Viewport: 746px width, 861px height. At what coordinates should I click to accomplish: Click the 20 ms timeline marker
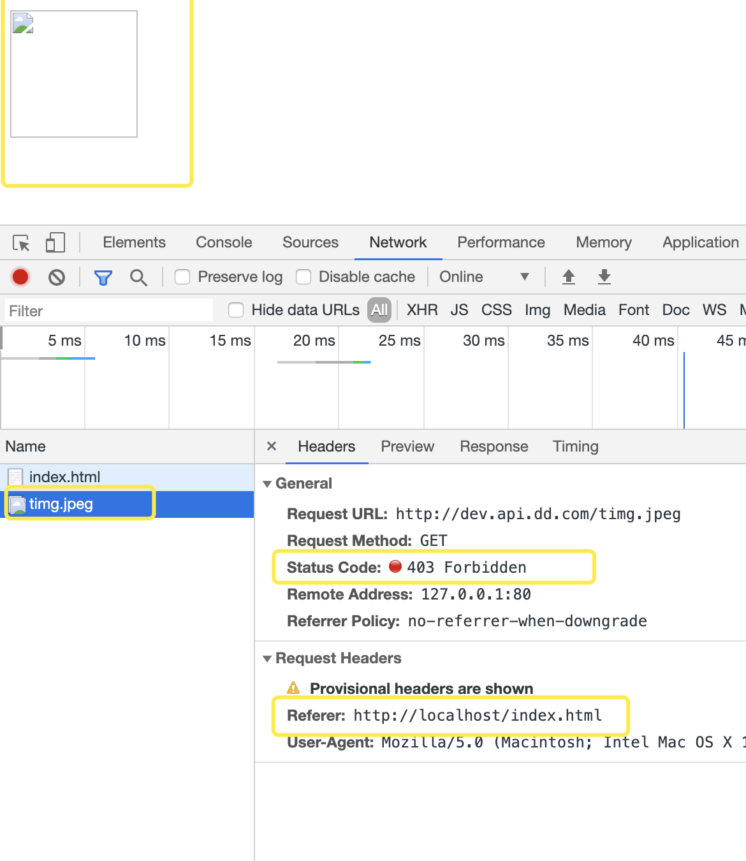(x=314, y=341)
